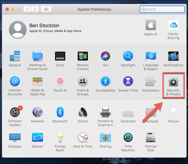This screenshot has width=188, height=164.
Task: Go forward with the right arrow button
Action: point(35,9)
